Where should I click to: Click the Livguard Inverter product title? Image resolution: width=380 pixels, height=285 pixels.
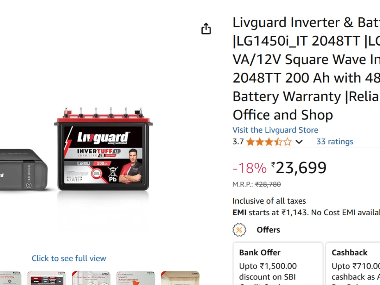[306, 69]
